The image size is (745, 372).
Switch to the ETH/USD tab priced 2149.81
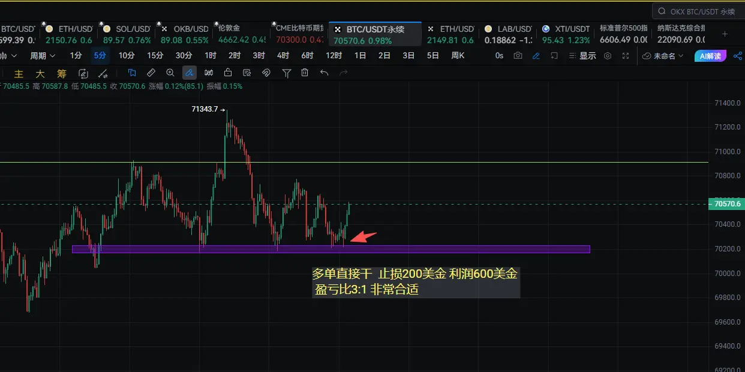[451, 34]
